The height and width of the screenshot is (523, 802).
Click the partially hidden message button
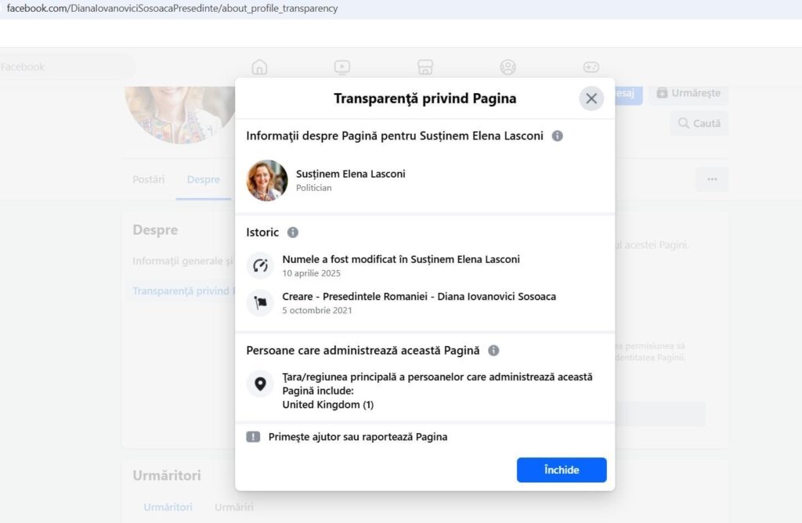point(628,93)
